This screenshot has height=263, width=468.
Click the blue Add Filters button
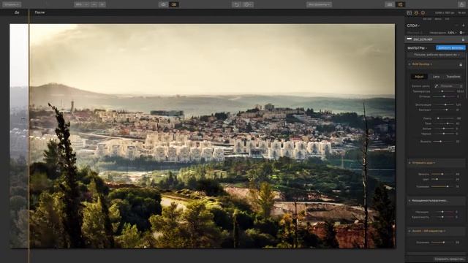(450, 47)
